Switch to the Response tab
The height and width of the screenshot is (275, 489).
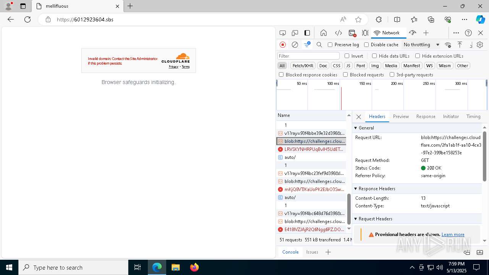coord(426,116)
